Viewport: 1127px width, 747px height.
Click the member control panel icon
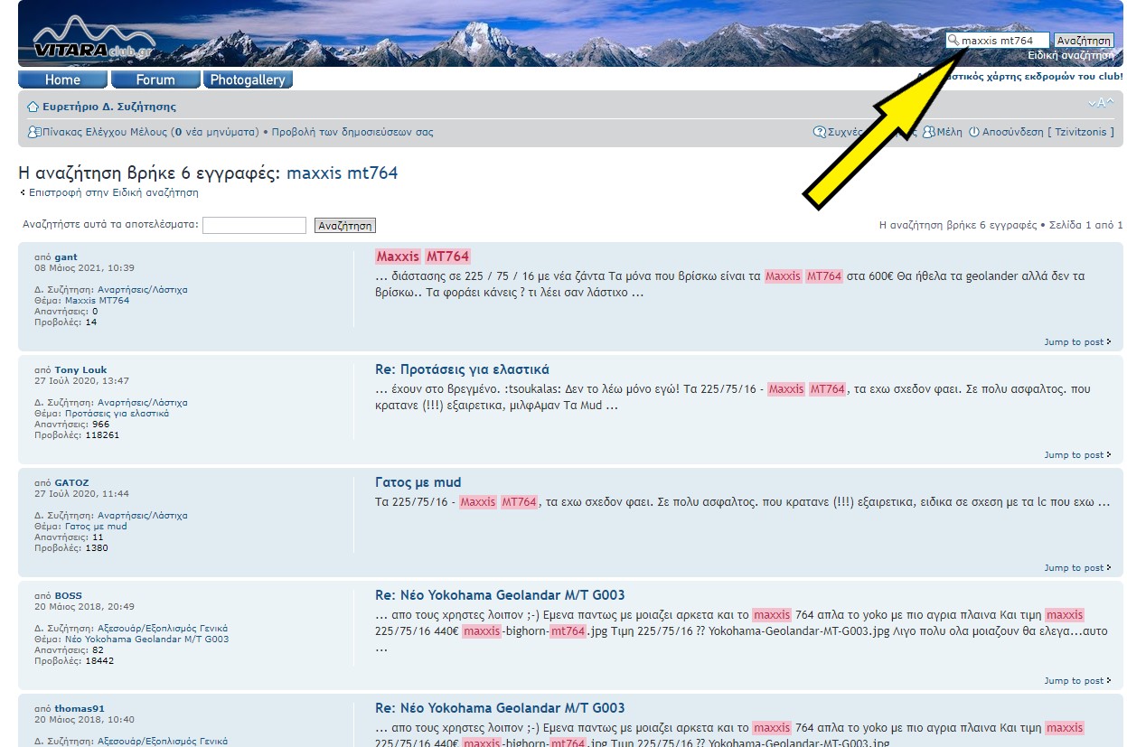point(34,132)
